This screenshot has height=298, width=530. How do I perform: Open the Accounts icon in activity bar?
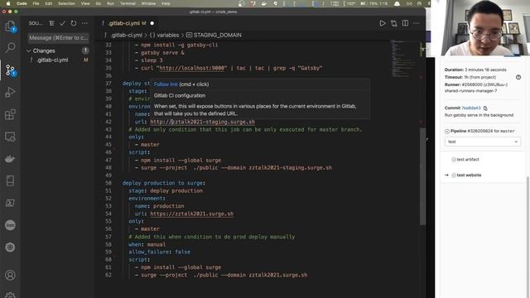[10, 276]
